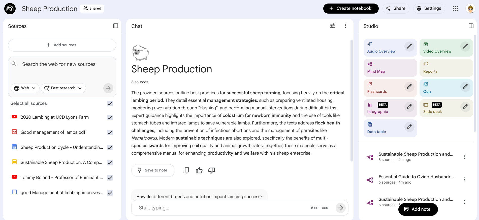The height and width of the screenshot is (220, 479).
Task: Collapse the Sources panel
Action: coord(116,26)
